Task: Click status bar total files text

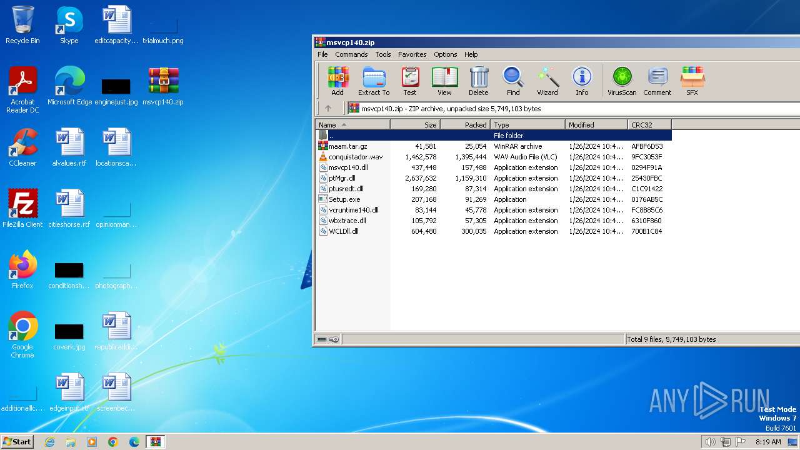Action: click(x=671, y=339)
